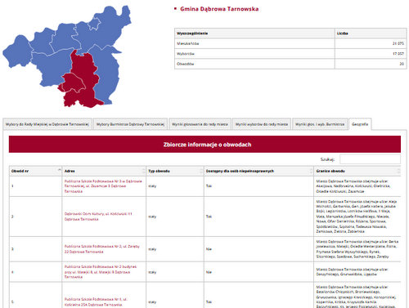Click the Obwodów row label

pyautogui.click(x=185, y=64)
